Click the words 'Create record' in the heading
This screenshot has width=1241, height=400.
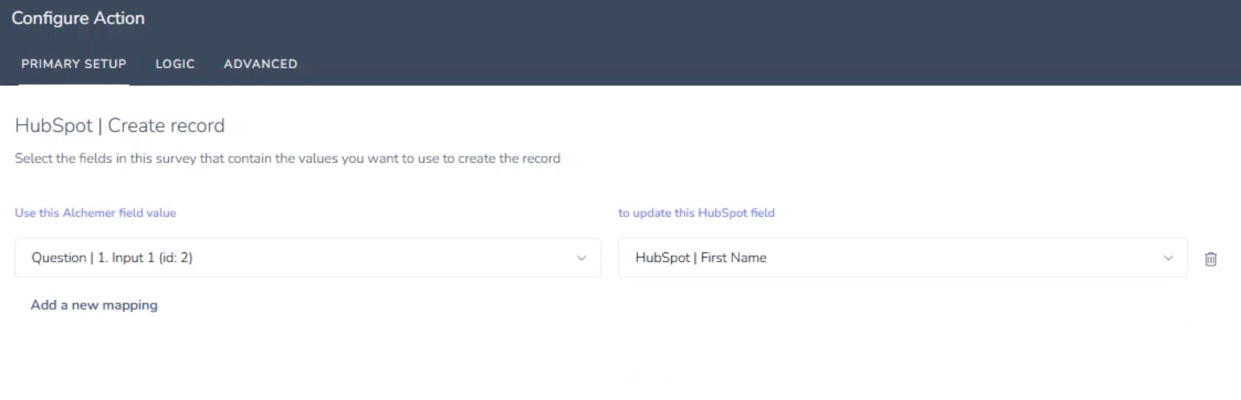point(167,126)
